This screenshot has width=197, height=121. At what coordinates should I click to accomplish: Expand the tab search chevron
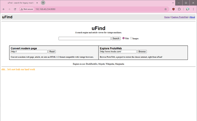coord(173,3)
